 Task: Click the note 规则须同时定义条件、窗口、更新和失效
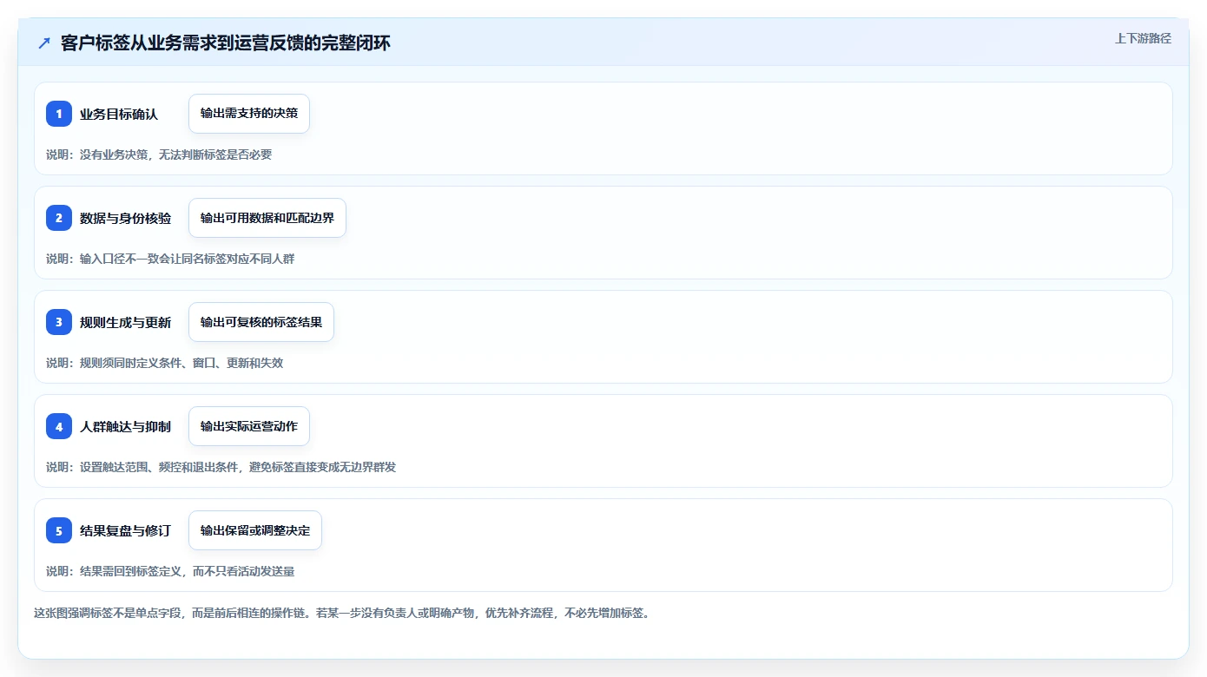pyautogui.click(x=164, y=363)
